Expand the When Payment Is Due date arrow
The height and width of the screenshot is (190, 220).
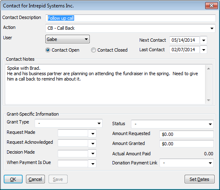point(93,164)
